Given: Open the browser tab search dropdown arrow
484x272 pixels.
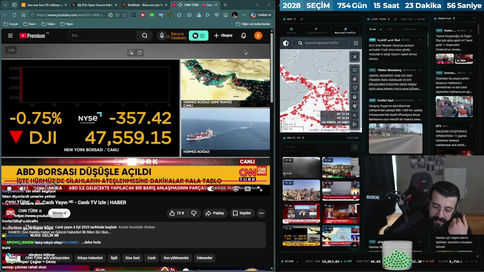Looking at the screenshot, I should point(5,5).
